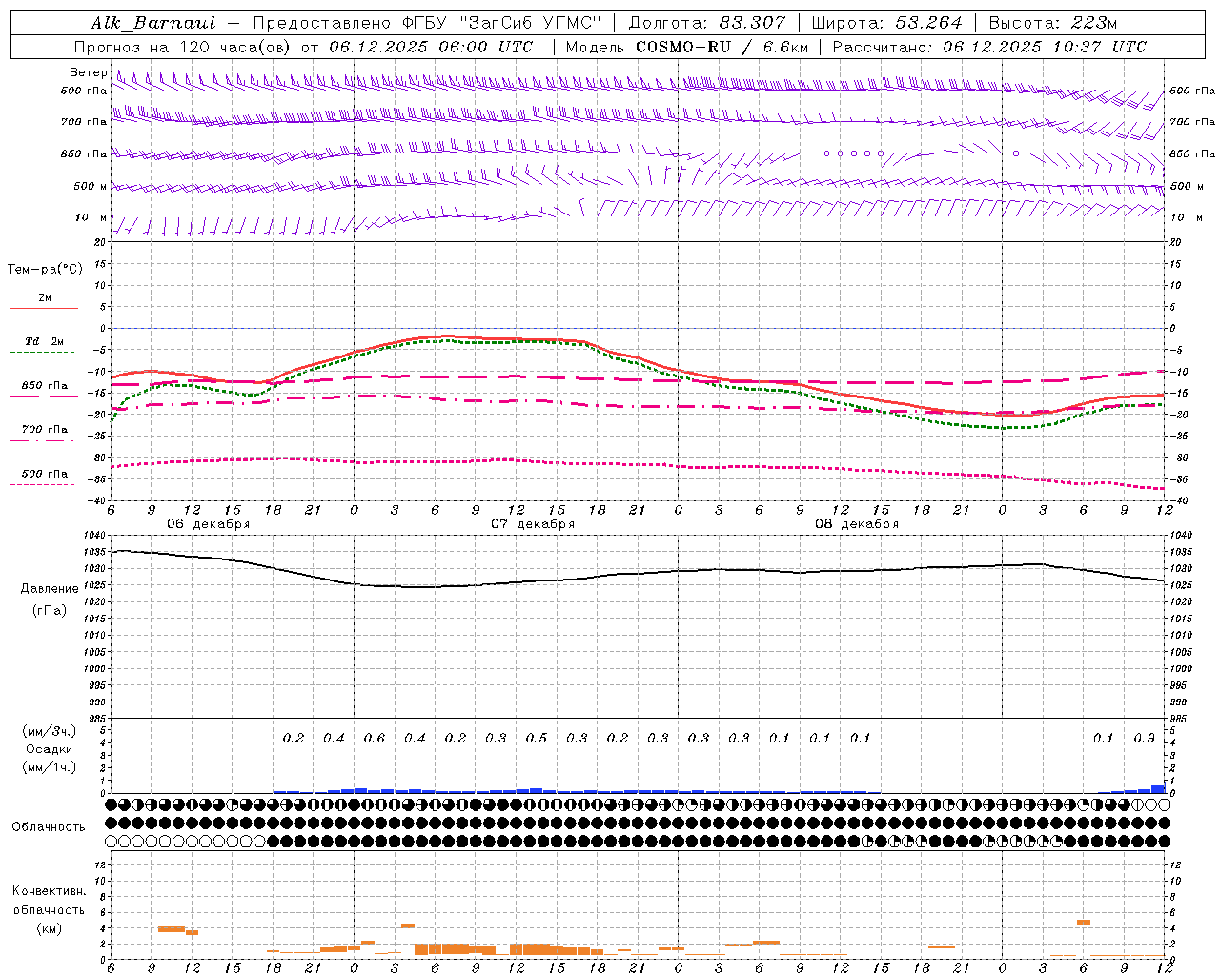Select the 'Высота: 223м' elevation text
This screenshot has height=976, width=1220.
coord(1052,23)
